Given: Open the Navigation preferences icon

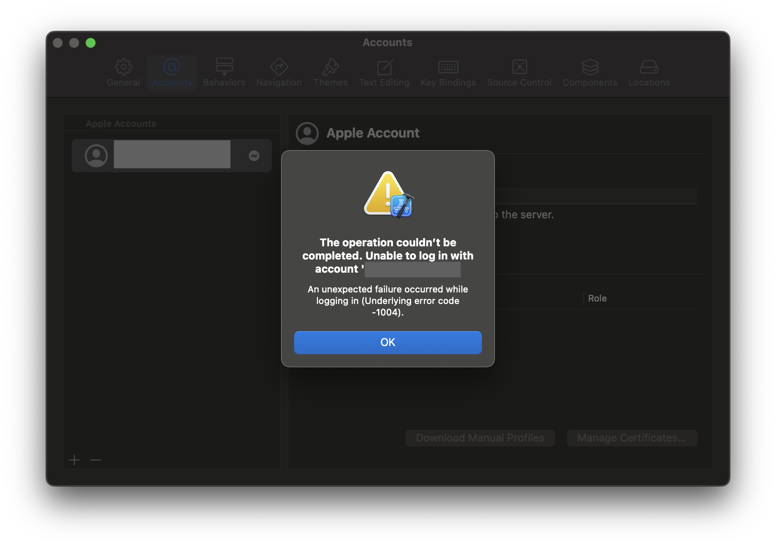Looking at the screenshot, I should click(279, 67).
